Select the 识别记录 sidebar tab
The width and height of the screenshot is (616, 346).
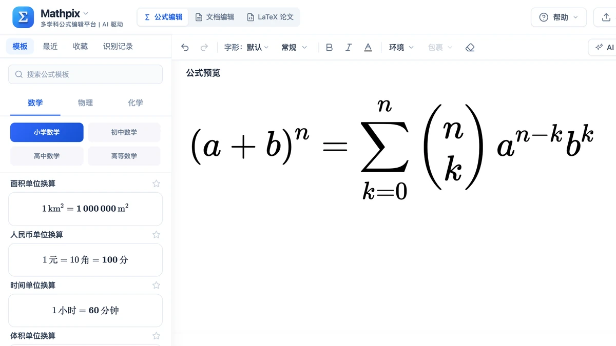coord(118,47)
